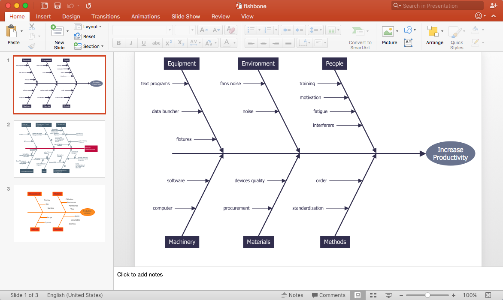
Task: Open Comments from the status bar
Action: click(328, 295)
